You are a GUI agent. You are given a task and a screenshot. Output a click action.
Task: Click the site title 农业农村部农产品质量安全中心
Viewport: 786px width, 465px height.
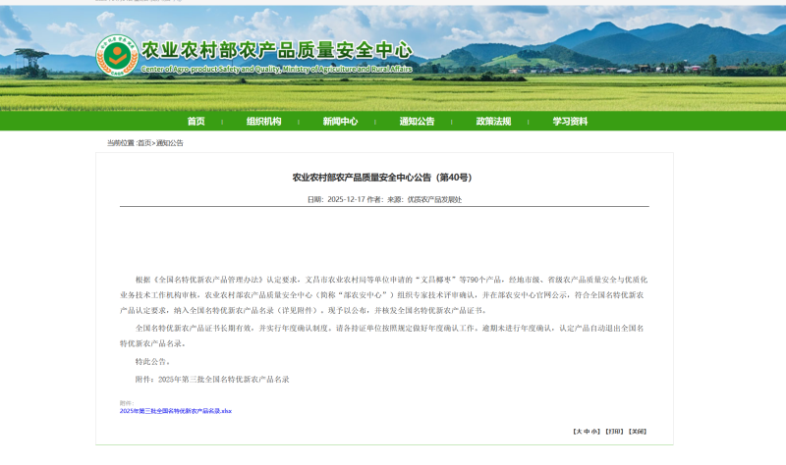[277, 50]
